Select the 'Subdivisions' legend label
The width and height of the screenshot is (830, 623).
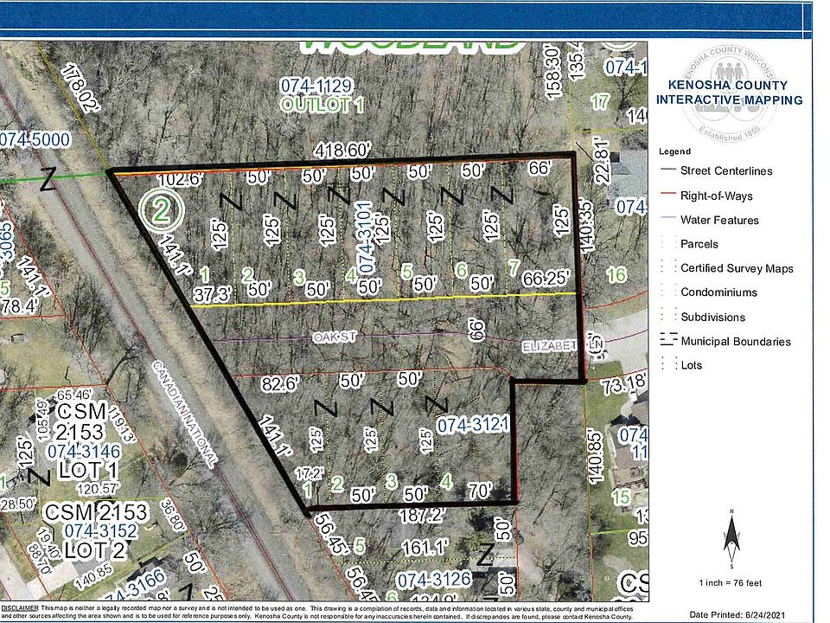pos(712,317)
